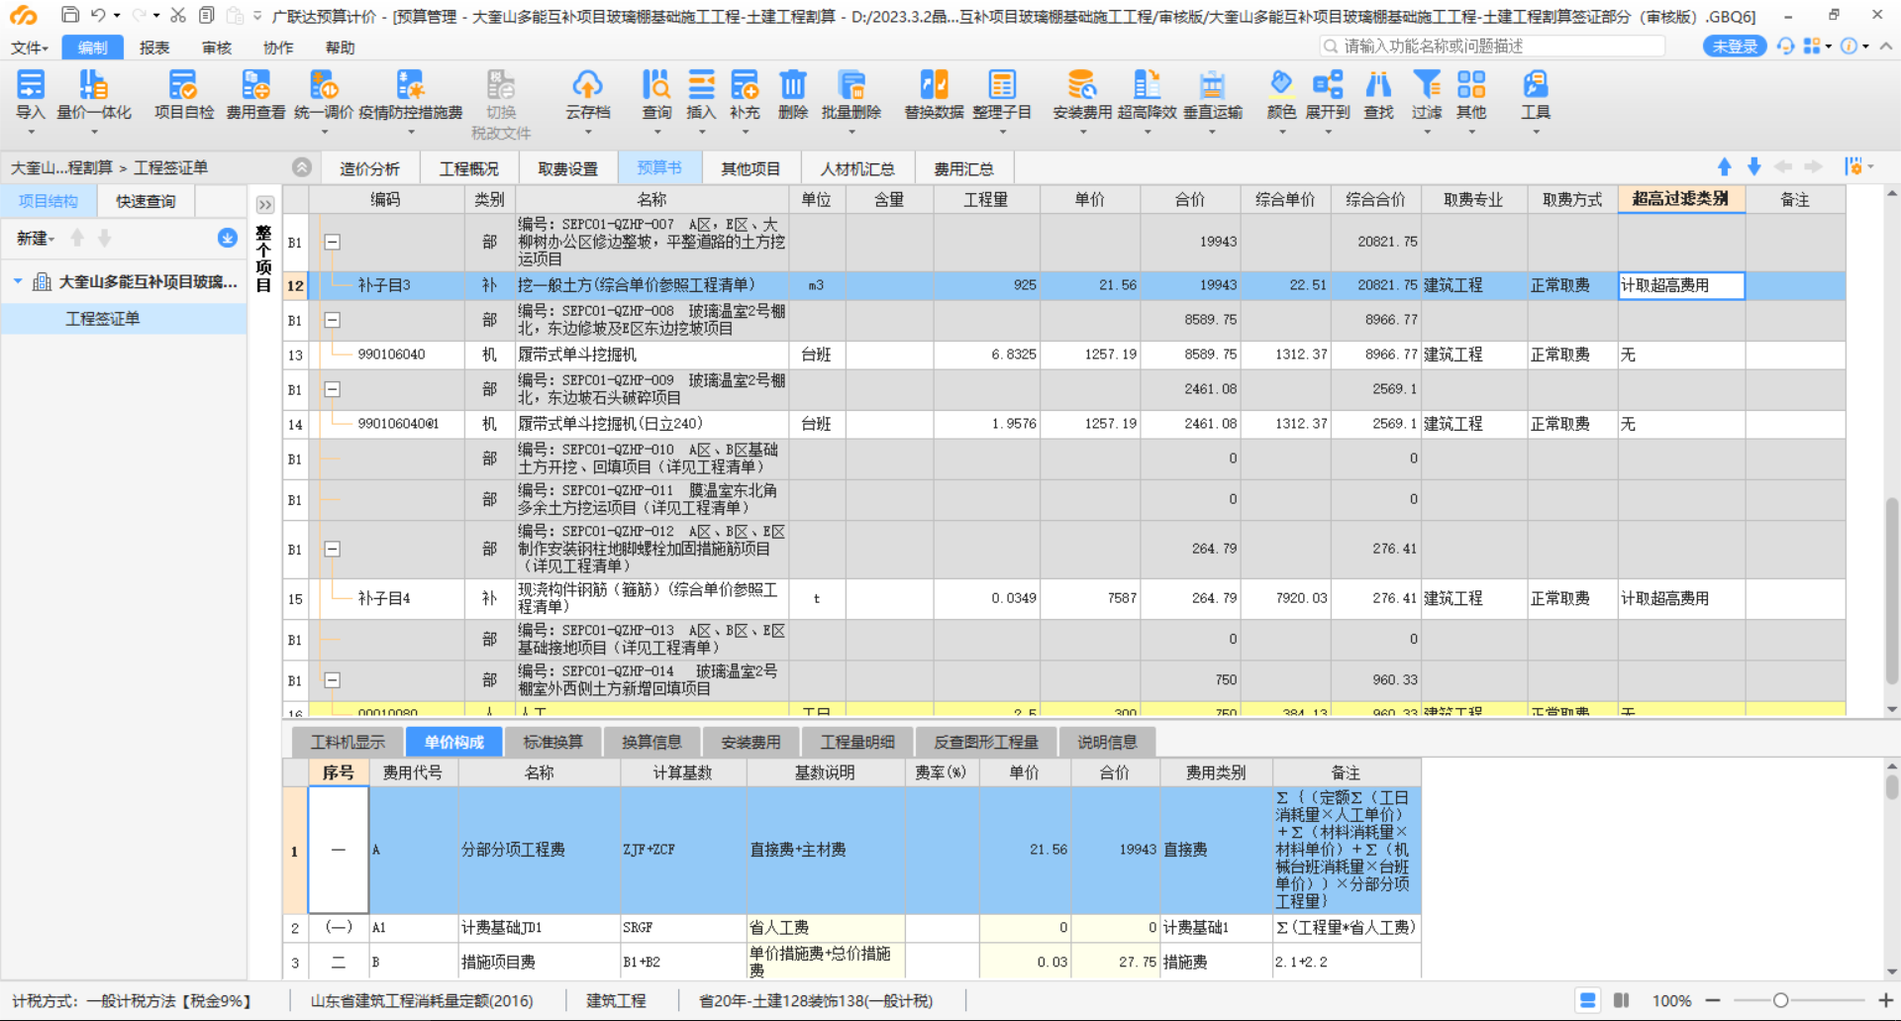Image resolution: width=1901 pixels, height=1021 pixels.
Task: Open the 工料机显示 bottom tab
Action: [x=348, y=742]
